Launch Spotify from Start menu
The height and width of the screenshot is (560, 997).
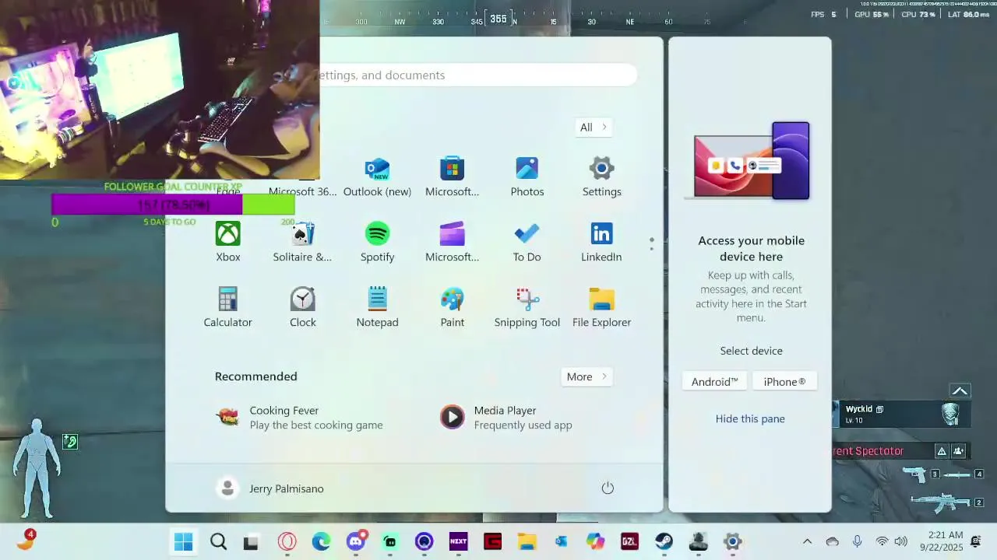click(x=377, y=243)
